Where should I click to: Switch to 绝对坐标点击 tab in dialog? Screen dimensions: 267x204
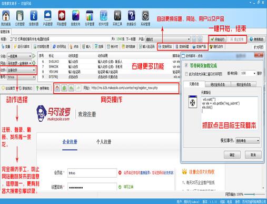tap(217, 84)
